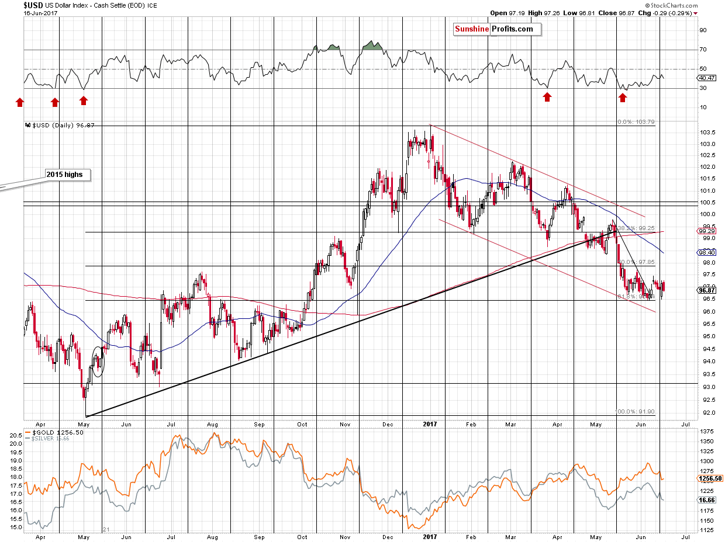Image resolution: width=725 pixels, height=542 pixels.
Task: Click the '$SILVER 16.66' legend entry
Action: [x=47, y=438]
